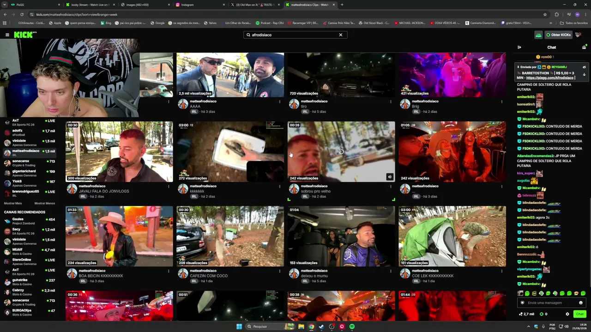Open Spotify from the taskbar
This screenshot has height=332, width=591.
[x=352, y=326]
